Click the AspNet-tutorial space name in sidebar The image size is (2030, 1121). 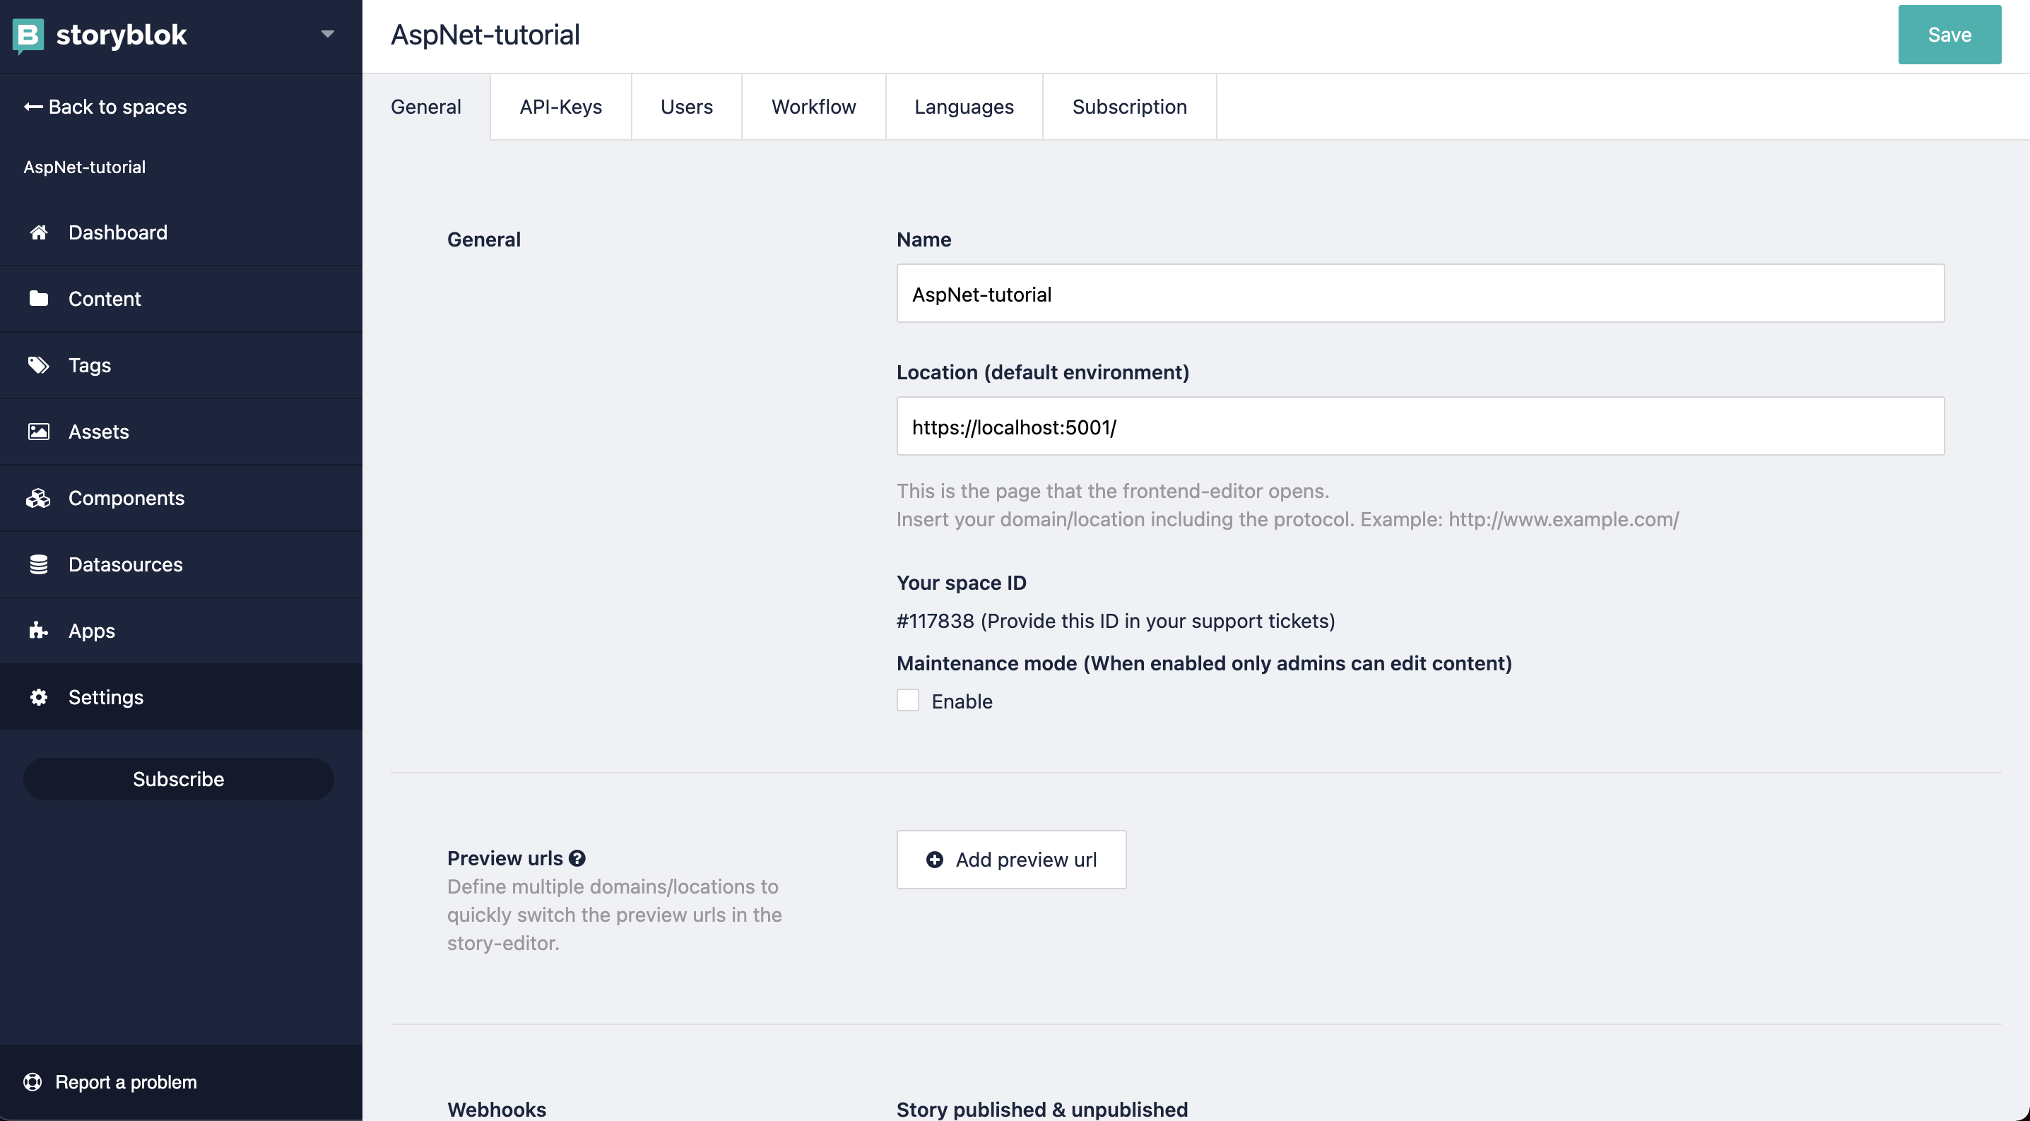(84, 167)
